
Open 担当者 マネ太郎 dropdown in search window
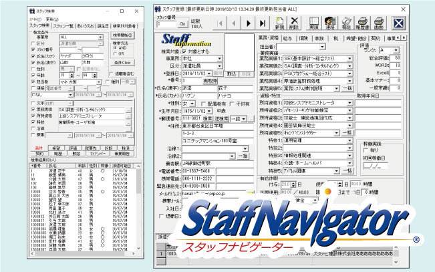pyautogui.click(x=99, y=82)
